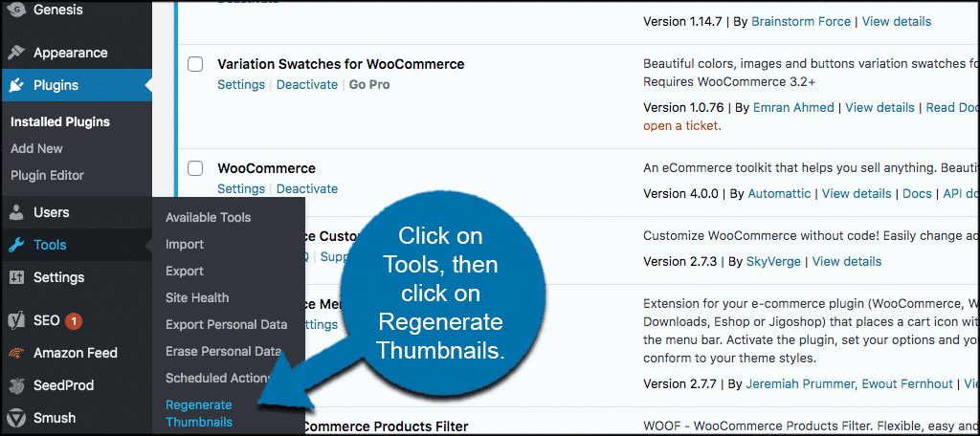Click the Version 2.7.3 text

pyautogui.click(x=681, y=261)
